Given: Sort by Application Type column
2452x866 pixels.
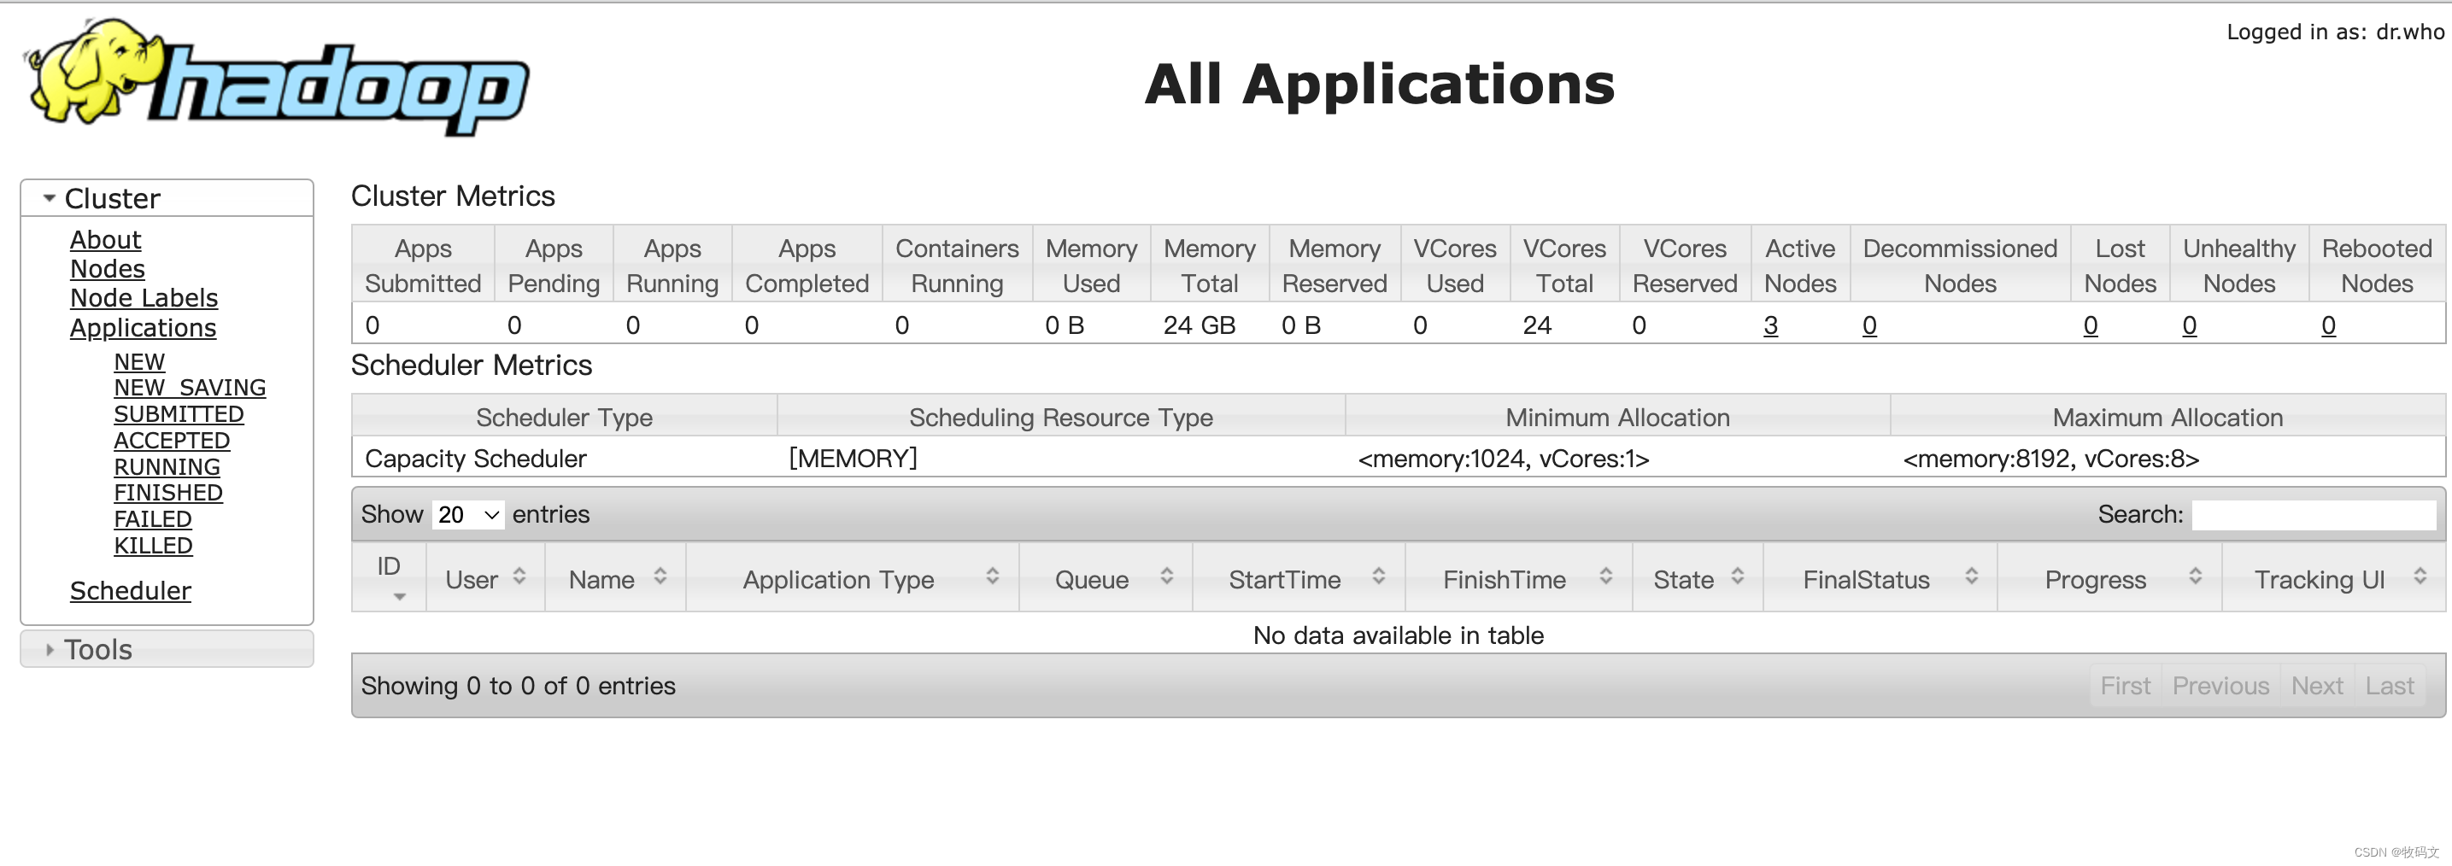Looking at the screenshot, I should coord(853,578).
